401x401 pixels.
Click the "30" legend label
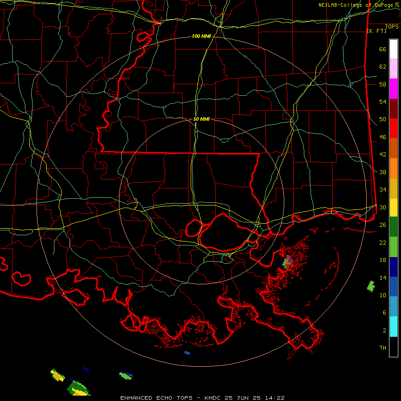[383, 207]
